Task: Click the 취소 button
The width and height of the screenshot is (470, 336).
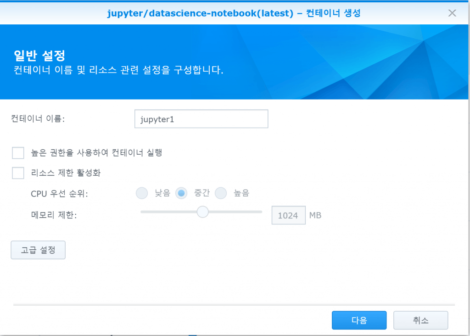Action: 420,320
